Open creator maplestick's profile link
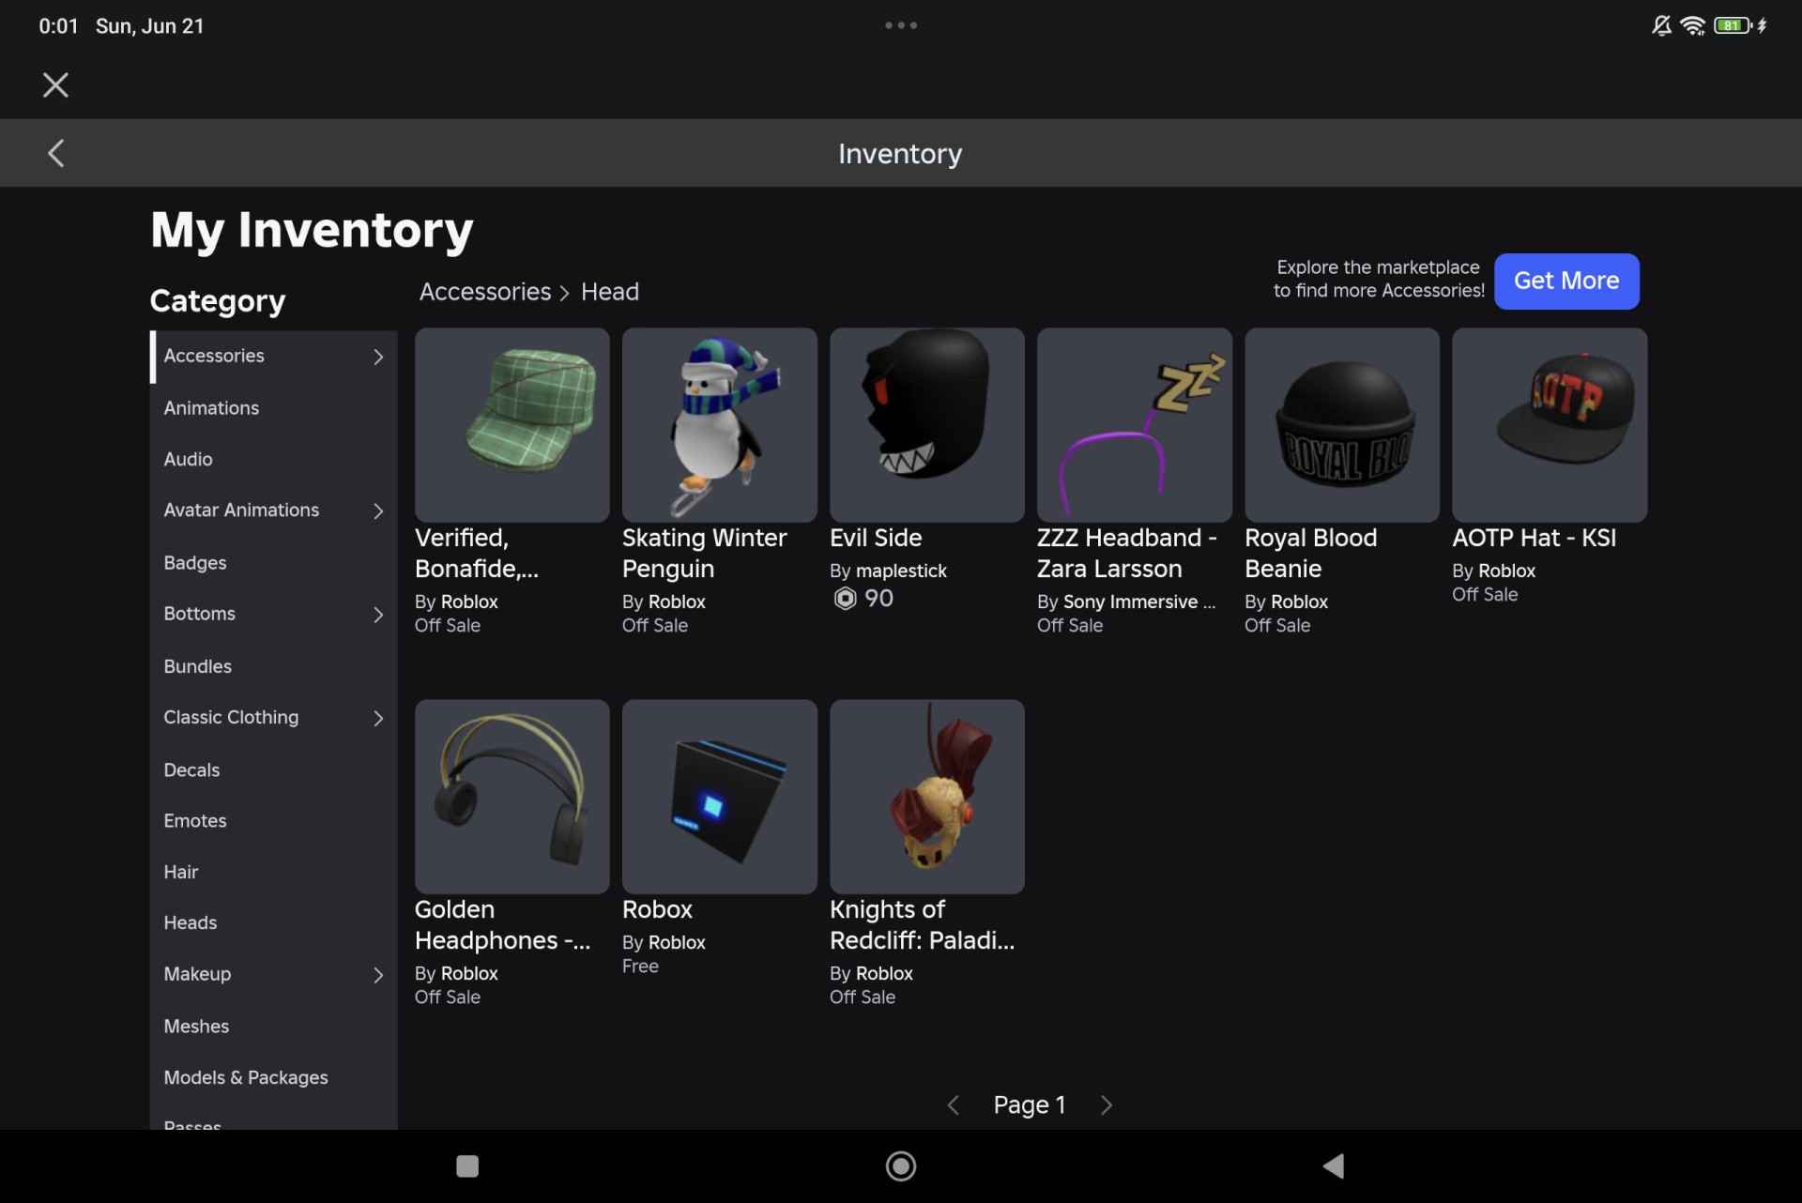The image size is (1802, 1203). [x=901, y=571]
